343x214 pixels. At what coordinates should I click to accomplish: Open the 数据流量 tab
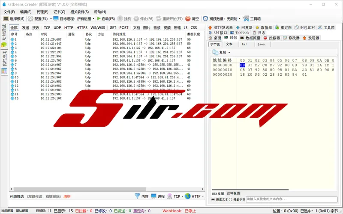coord(250,38)
